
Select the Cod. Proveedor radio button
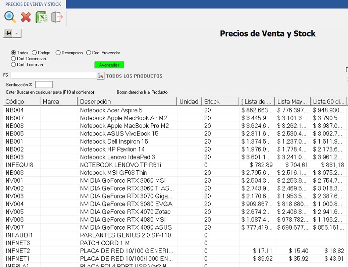tap(89, 53)
